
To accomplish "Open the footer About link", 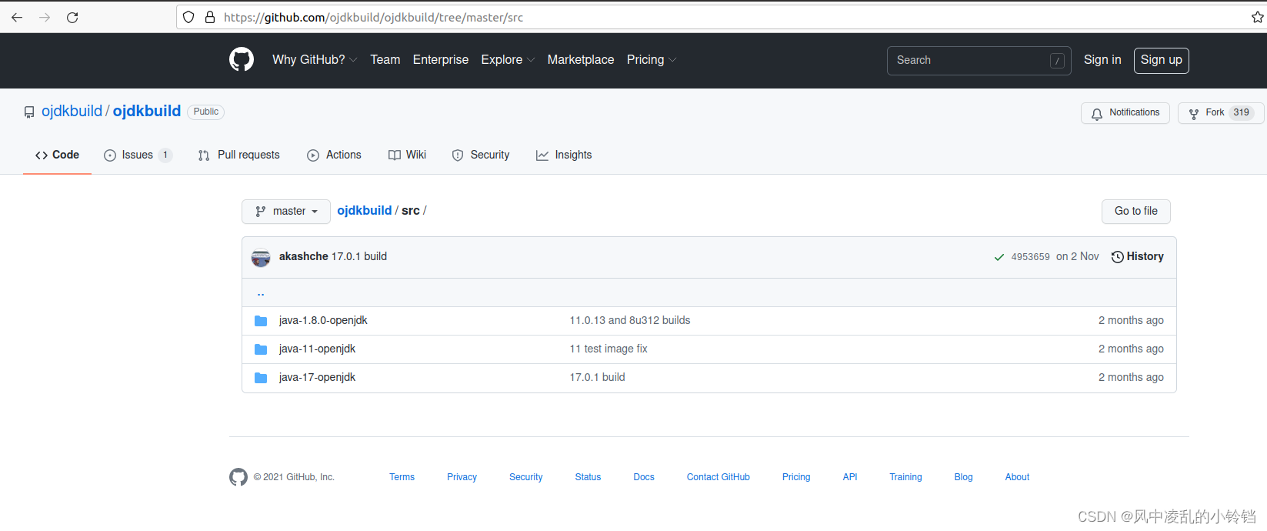I will pos(1017,477).
